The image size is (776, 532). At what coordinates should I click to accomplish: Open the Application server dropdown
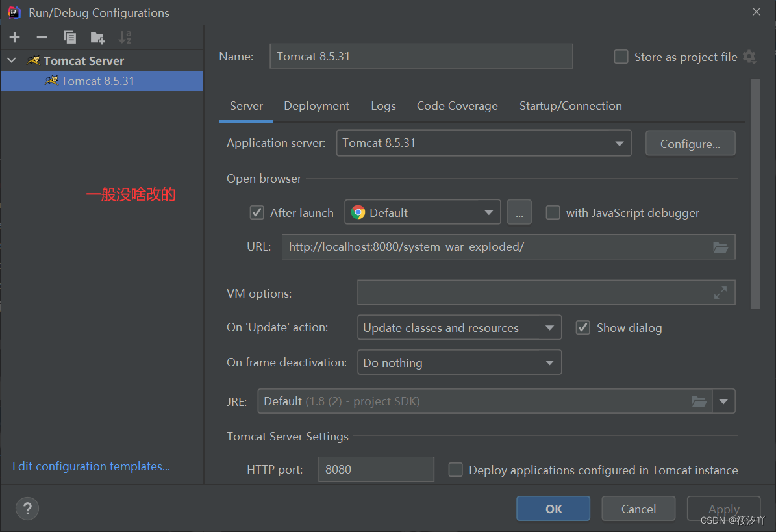click(x=484, y=143)
